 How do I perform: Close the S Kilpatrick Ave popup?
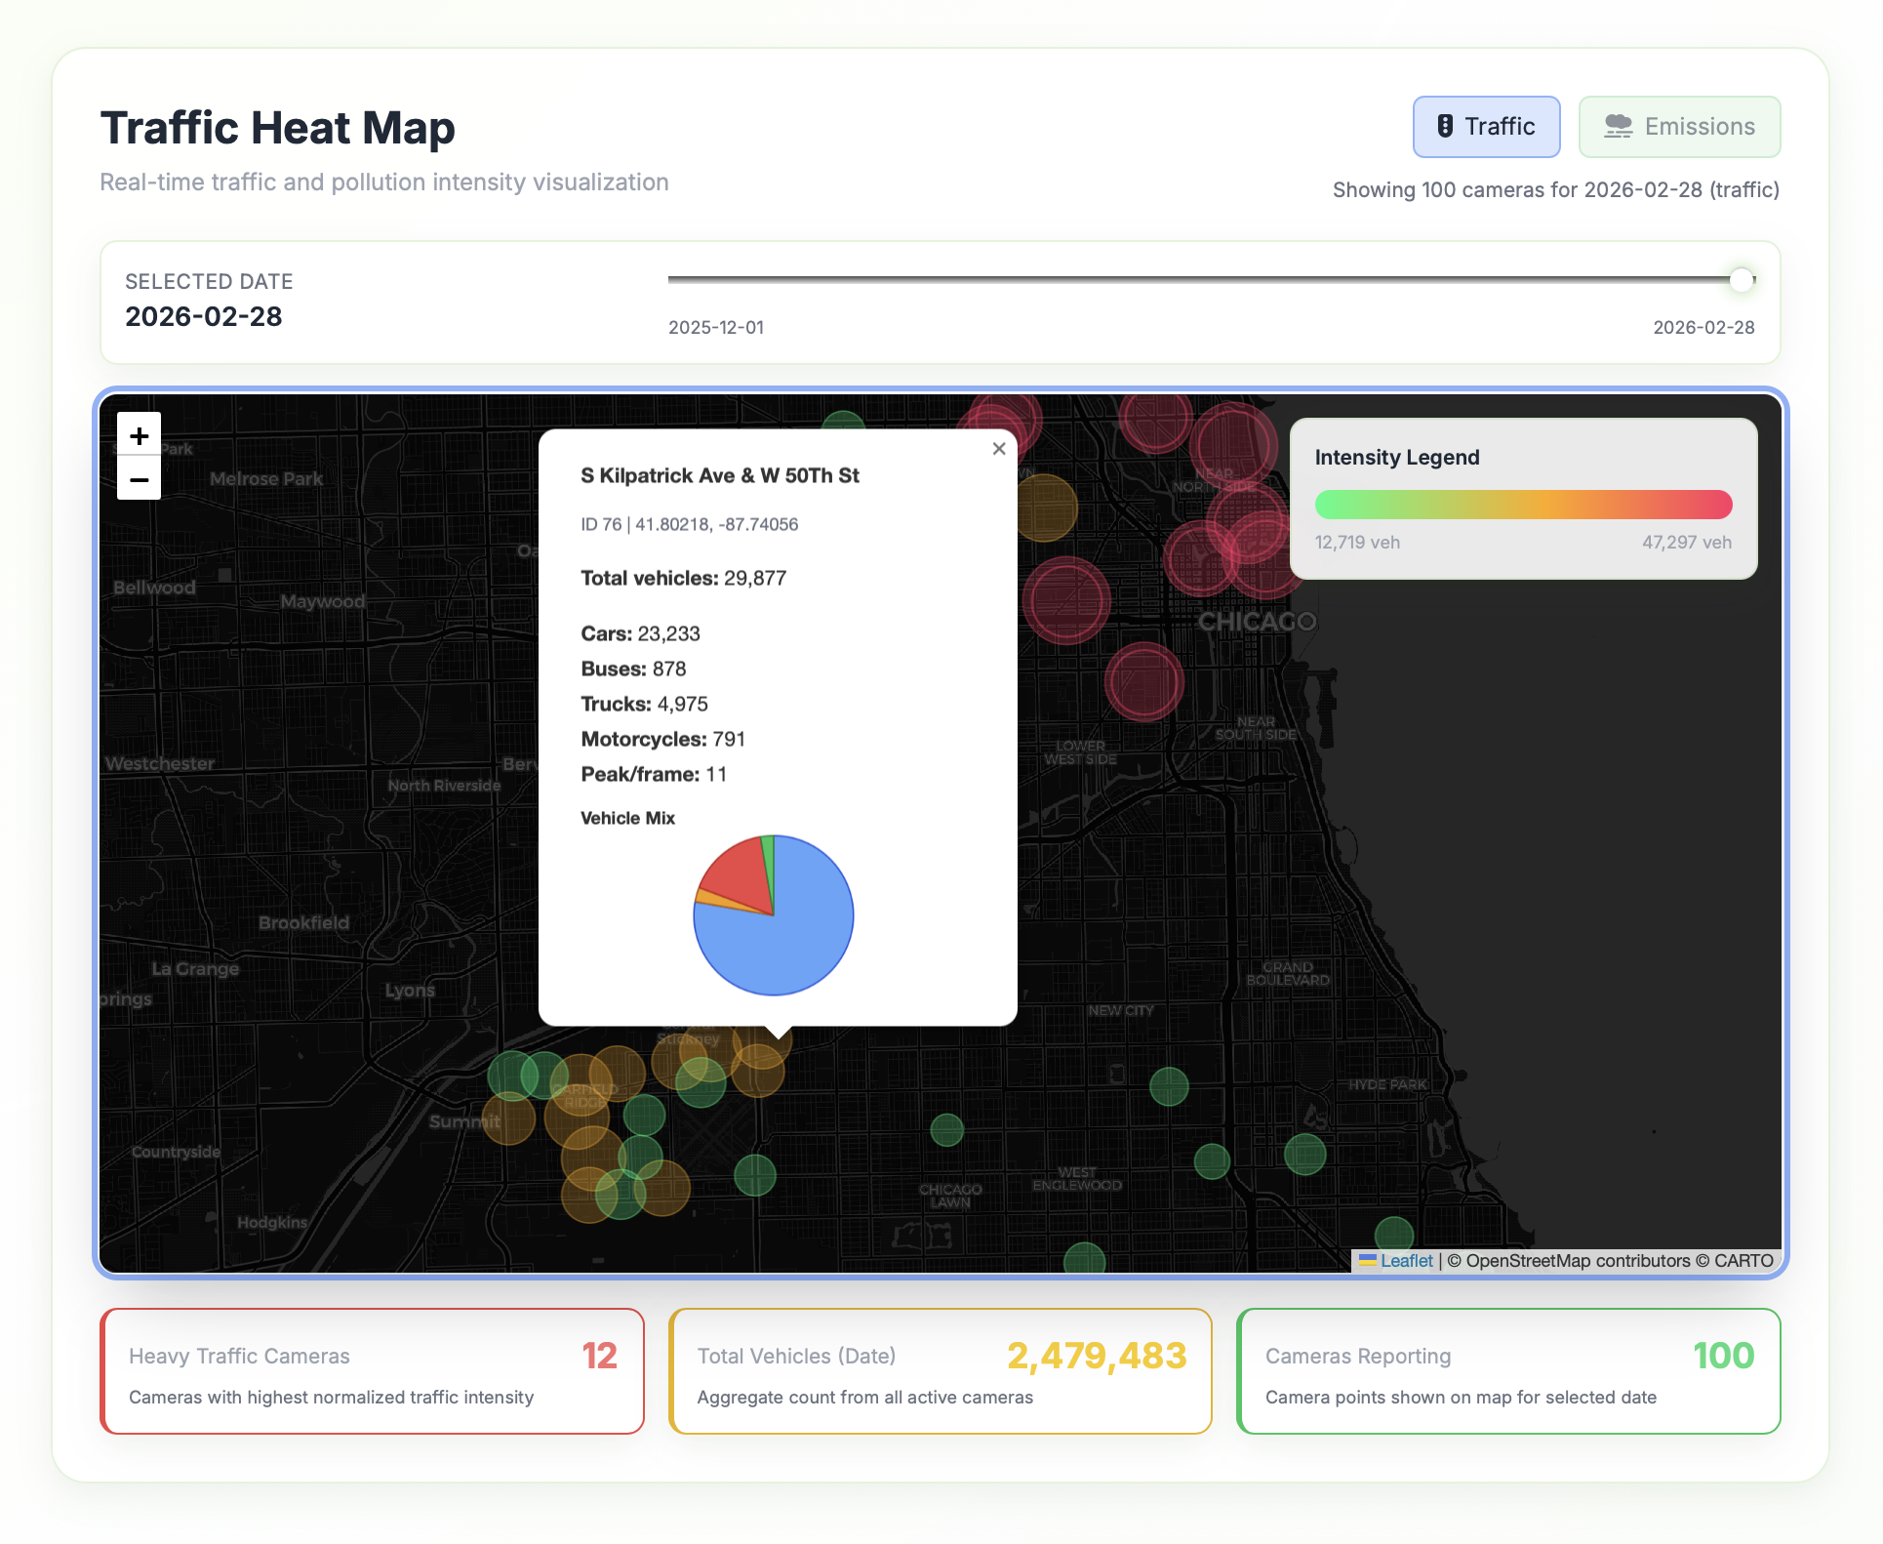[998, 449]
